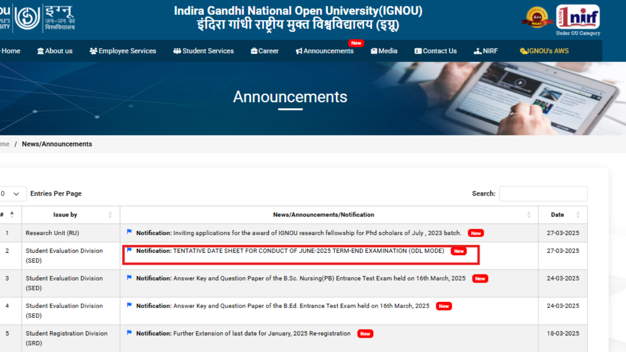Click flag icon of B.Sc. Nursing answer key
This screenshot has height=352, width=626.
coord(129,277)
